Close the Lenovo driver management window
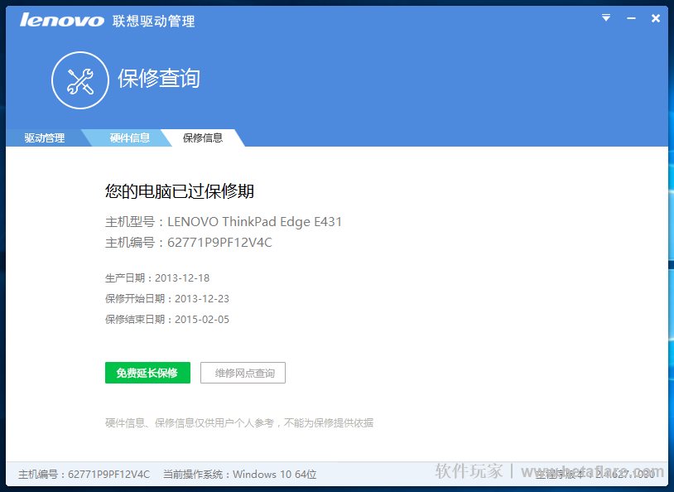 tap(656, 18)
